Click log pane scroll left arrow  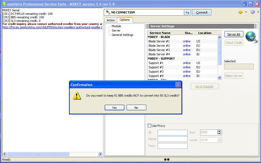(x=5, y=154)
